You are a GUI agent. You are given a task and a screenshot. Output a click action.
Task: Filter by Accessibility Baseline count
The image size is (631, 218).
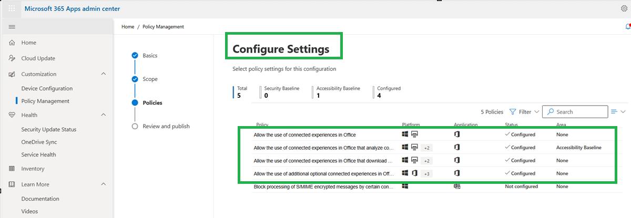(x=336, y=92)
